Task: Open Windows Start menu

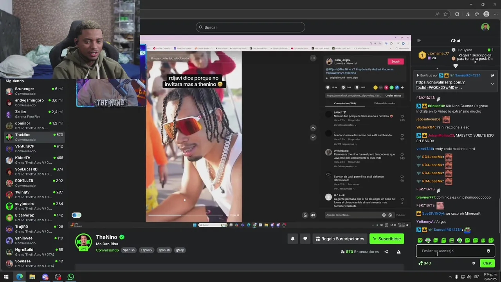Action: tap(6, 277)
